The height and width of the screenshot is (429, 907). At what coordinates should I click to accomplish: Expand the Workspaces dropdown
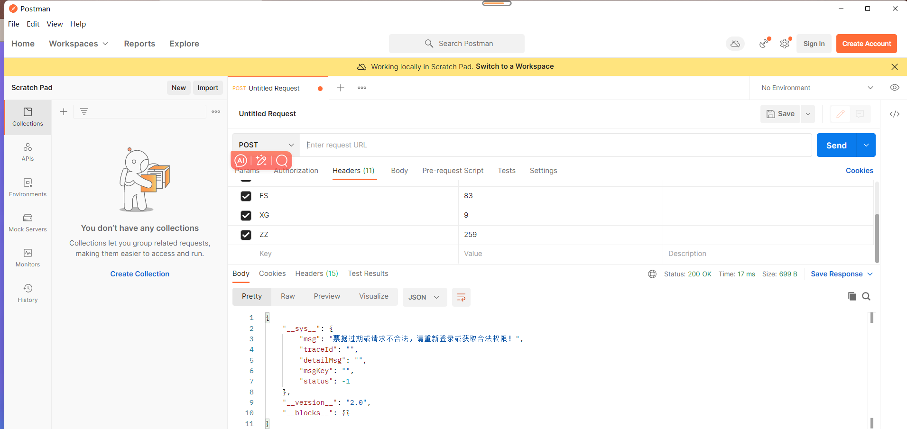click(x=79, y=44)
